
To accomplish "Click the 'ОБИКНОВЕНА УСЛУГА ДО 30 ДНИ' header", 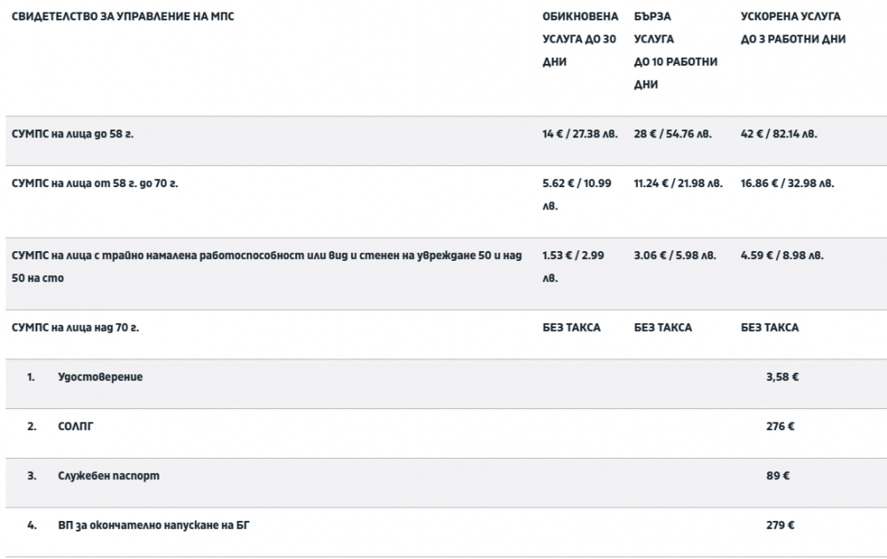I will tap(580, 40).
